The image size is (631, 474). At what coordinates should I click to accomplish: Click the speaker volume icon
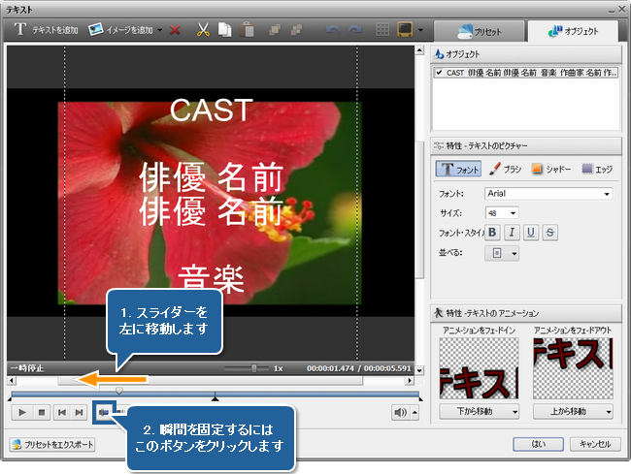[x=400, y=412]
